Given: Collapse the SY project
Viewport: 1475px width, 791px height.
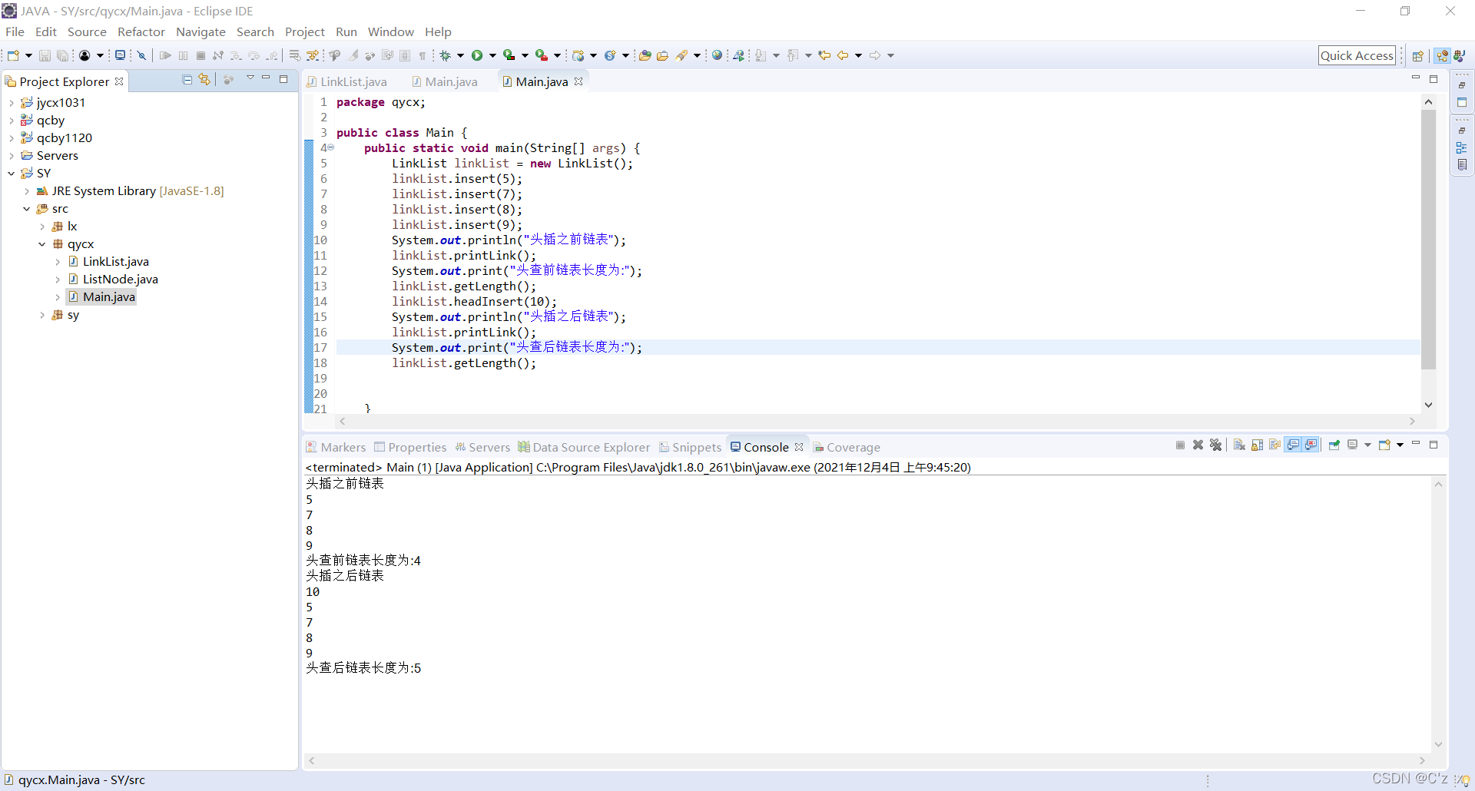Looking at the screenshot, I should point(12,174).
